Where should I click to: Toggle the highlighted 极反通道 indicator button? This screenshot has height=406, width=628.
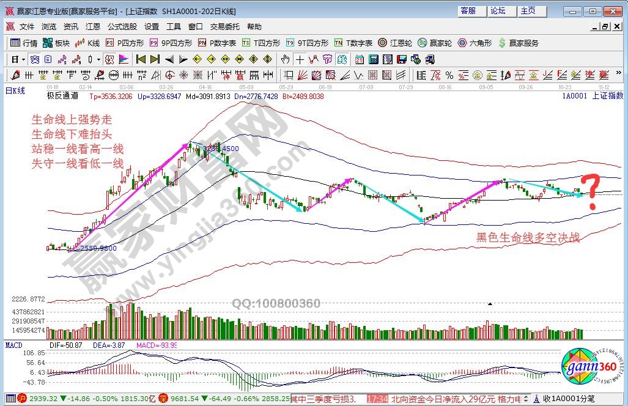109,59
